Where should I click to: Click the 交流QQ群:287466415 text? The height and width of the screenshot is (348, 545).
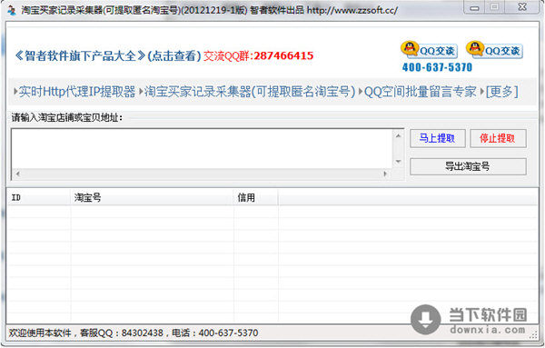click(258, 55)
